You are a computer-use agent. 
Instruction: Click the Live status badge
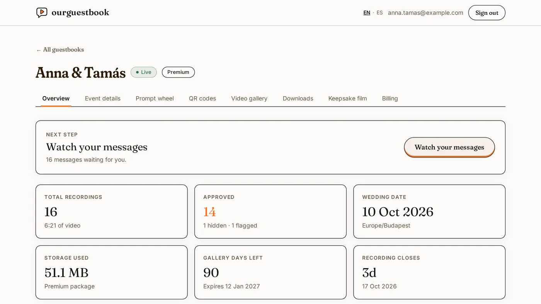[144, 72]
